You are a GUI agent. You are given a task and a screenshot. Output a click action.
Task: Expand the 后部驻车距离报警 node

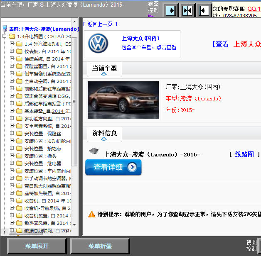pos(12,103)
